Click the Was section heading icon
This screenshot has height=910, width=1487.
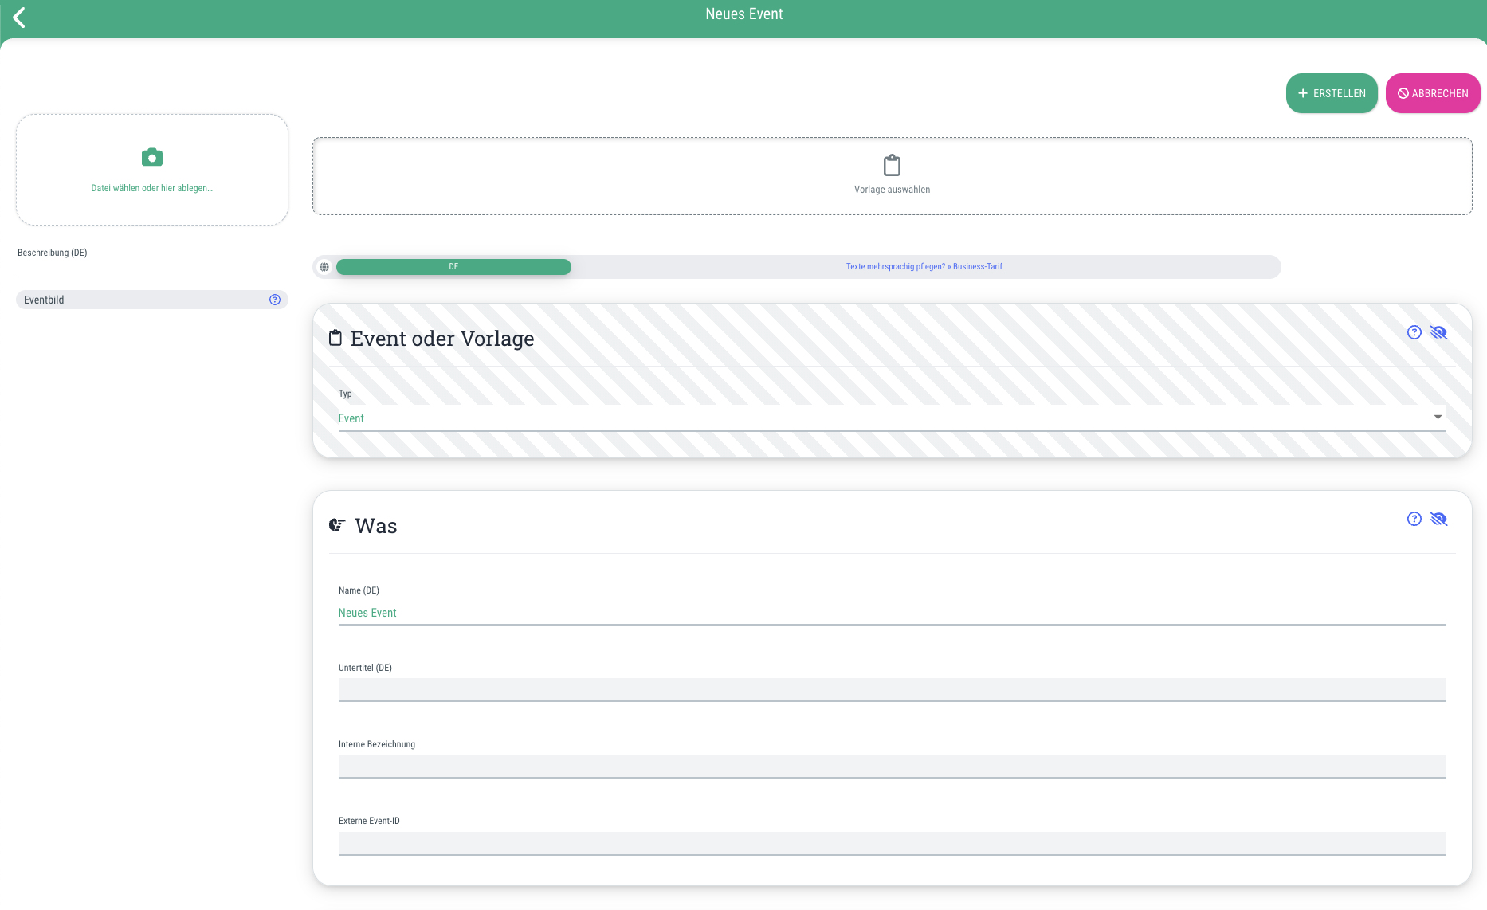click(337, 525)
